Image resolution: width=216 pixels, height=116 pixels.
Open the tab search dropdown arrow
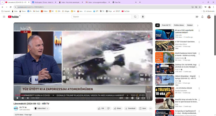[x=2, y=2]
